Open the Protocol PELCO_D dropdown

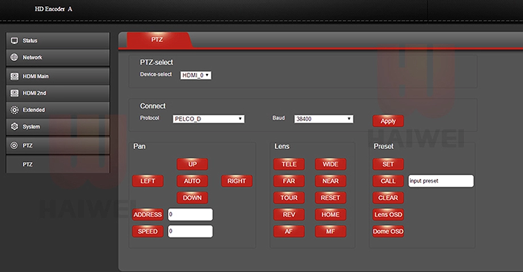tap(208, 119)
